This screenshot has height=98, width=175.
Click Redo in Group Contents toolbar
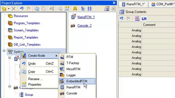[128, 18]
